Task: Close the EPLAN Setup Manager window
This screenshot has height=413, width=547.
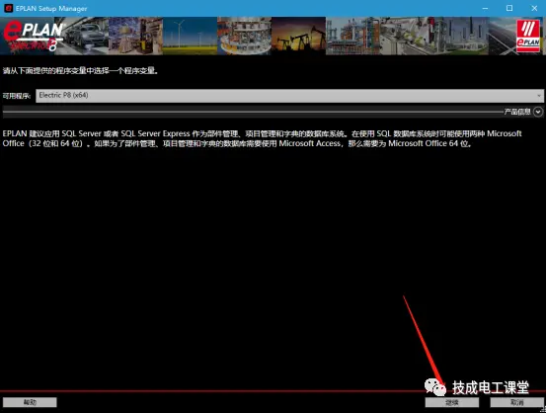Action: point(534,8)
